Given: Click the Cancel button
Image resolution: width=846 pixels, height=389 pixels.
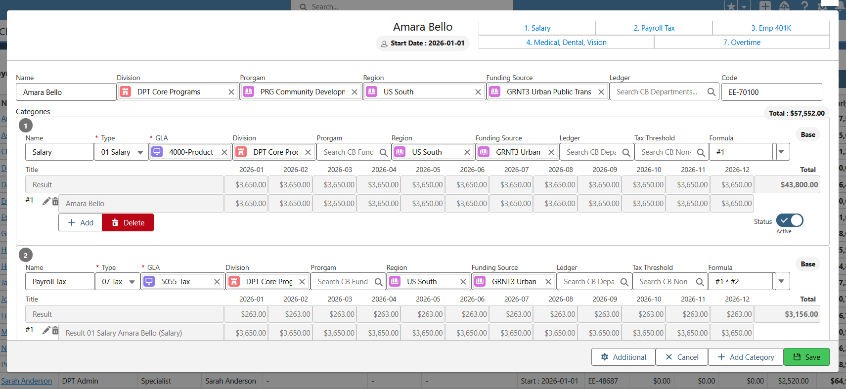Looking at the screenshot, I should click(x=682, y=357).
